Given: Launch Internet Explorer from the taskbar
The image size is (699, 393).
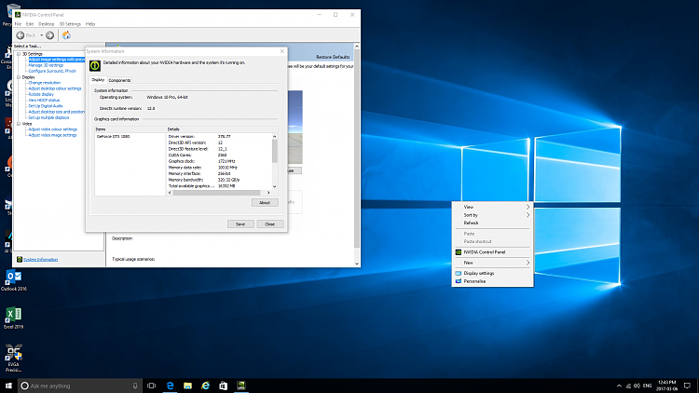Looking at the screenshot, I should tap(206, 386).
